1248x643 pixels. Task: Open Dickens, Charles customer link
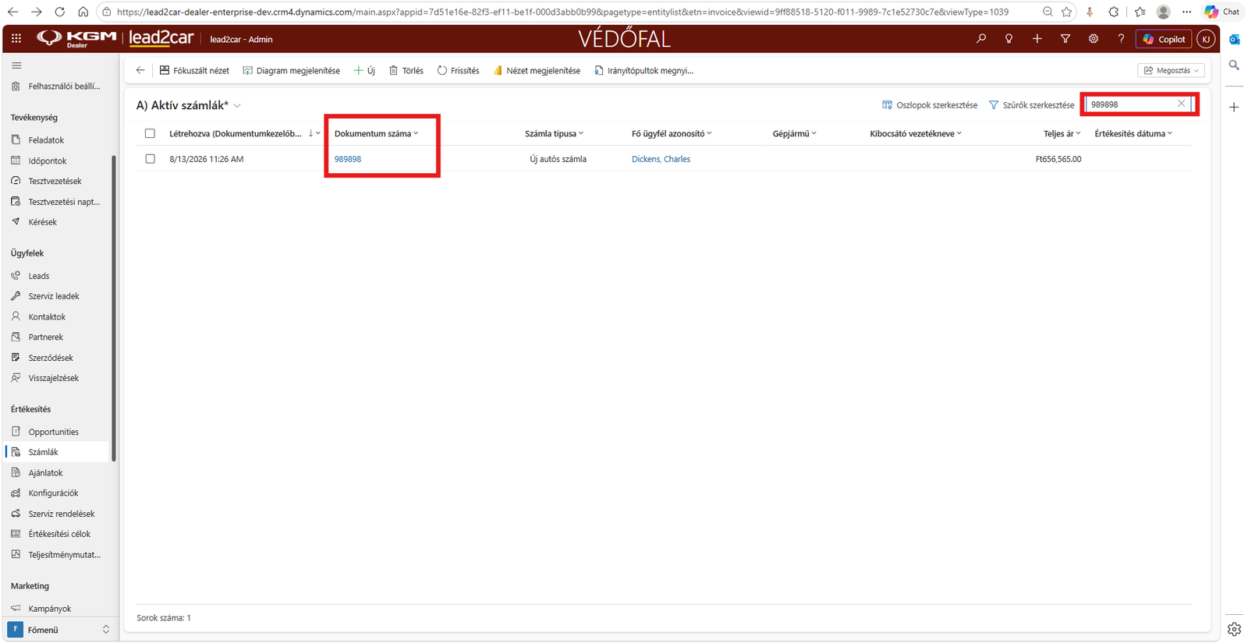661,159
